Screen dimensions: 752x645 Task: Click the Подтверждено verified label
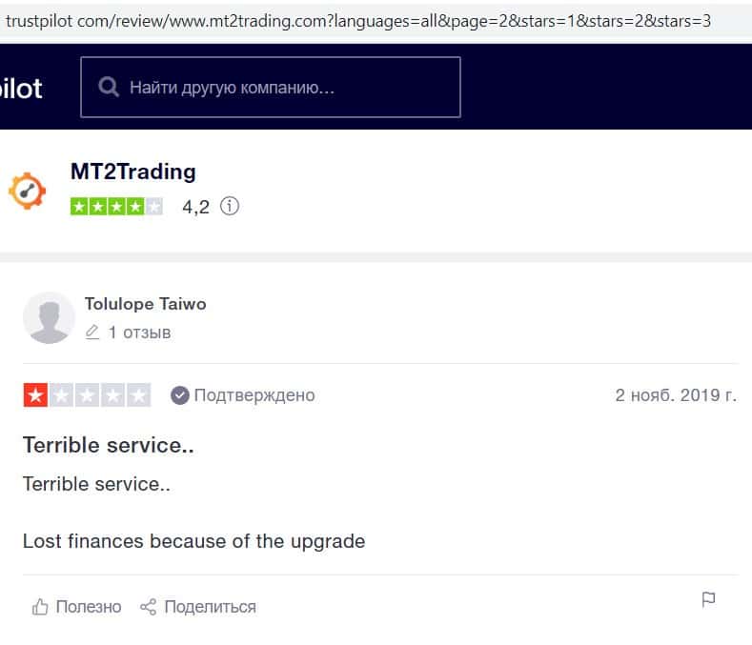pyautogui.click(x=254, y=395)
